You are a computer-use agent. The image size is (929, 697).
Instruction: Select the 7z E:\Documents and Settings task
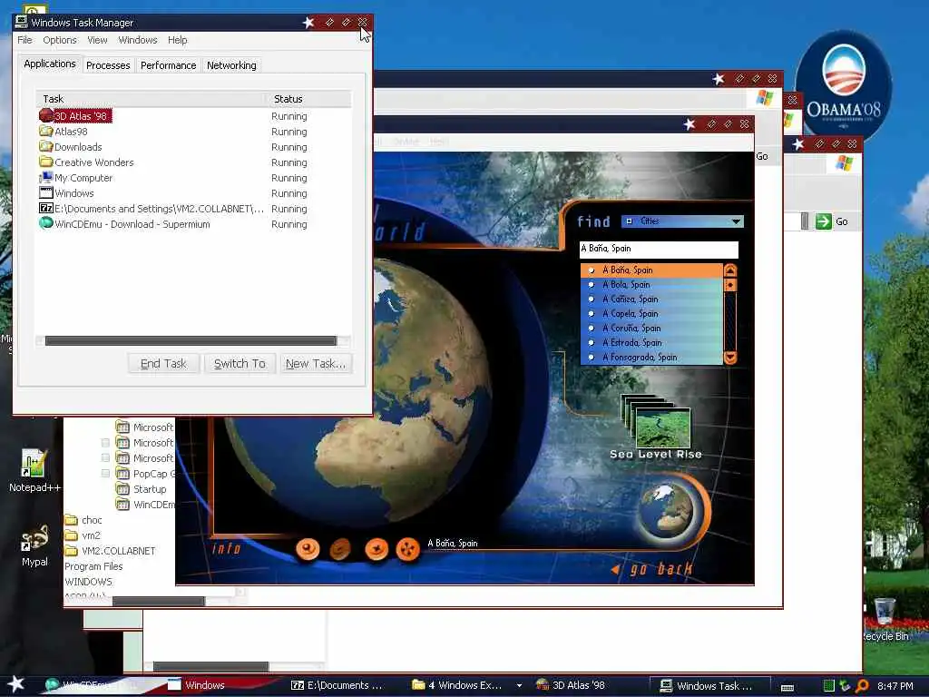click(193, 209)
